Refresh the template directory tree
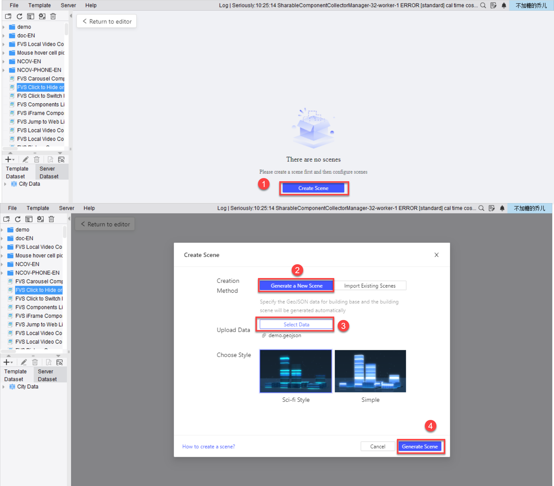The height and width of the screenshot is (486, 554). click(x=19, y=16)
